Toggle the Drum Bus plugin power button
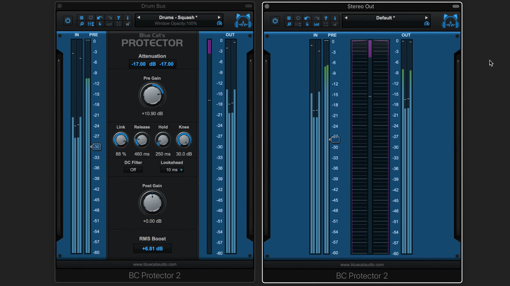Screen dimensions: 510x286 click(x=68, y=21)
